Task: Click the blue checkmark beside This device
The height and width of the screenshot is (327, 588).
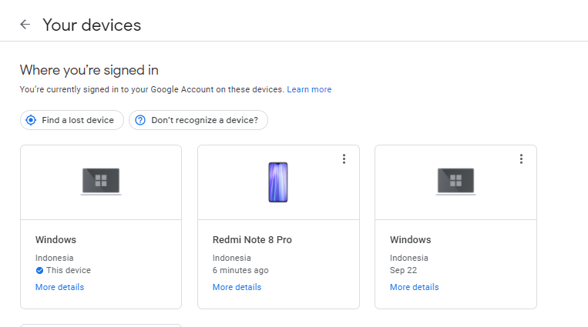Action: [x=39, y=271]
